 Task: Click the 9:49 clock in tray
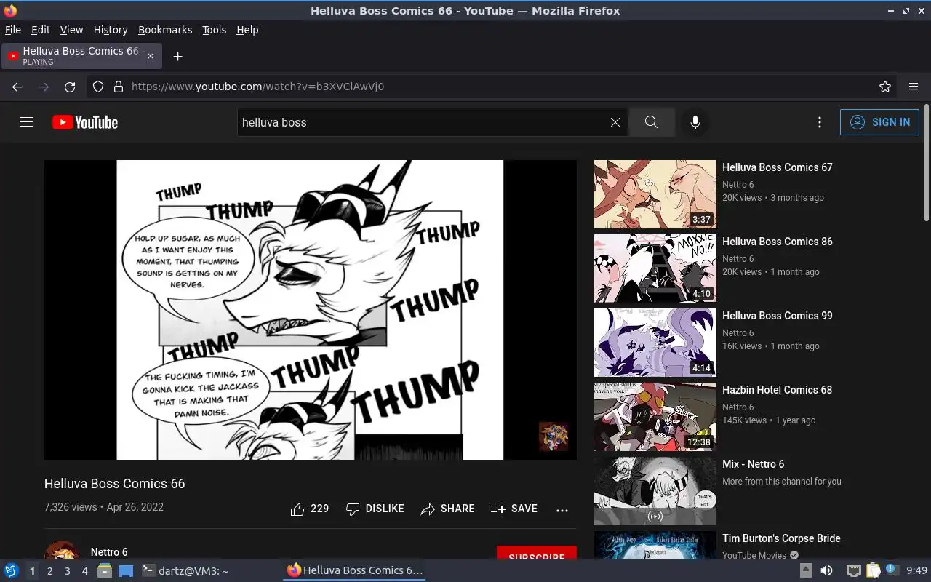coord(917,571)
